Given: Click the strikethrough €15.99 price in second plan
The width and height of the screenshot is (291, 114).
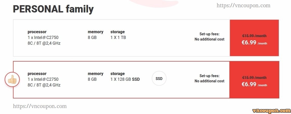Looking at the screenshot, I should point(254,78).
